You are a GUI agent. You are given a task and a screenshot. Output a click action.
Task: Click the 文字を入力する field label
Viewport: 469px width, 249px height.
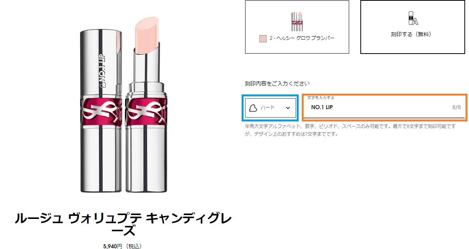(321, 98)
